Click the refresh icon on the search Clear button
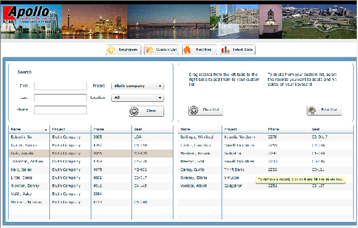 point(134,111)
